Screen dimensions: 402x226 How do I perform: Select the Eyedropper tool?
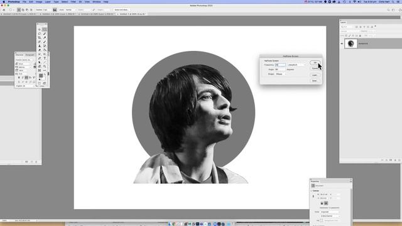(x=45, y=38)
